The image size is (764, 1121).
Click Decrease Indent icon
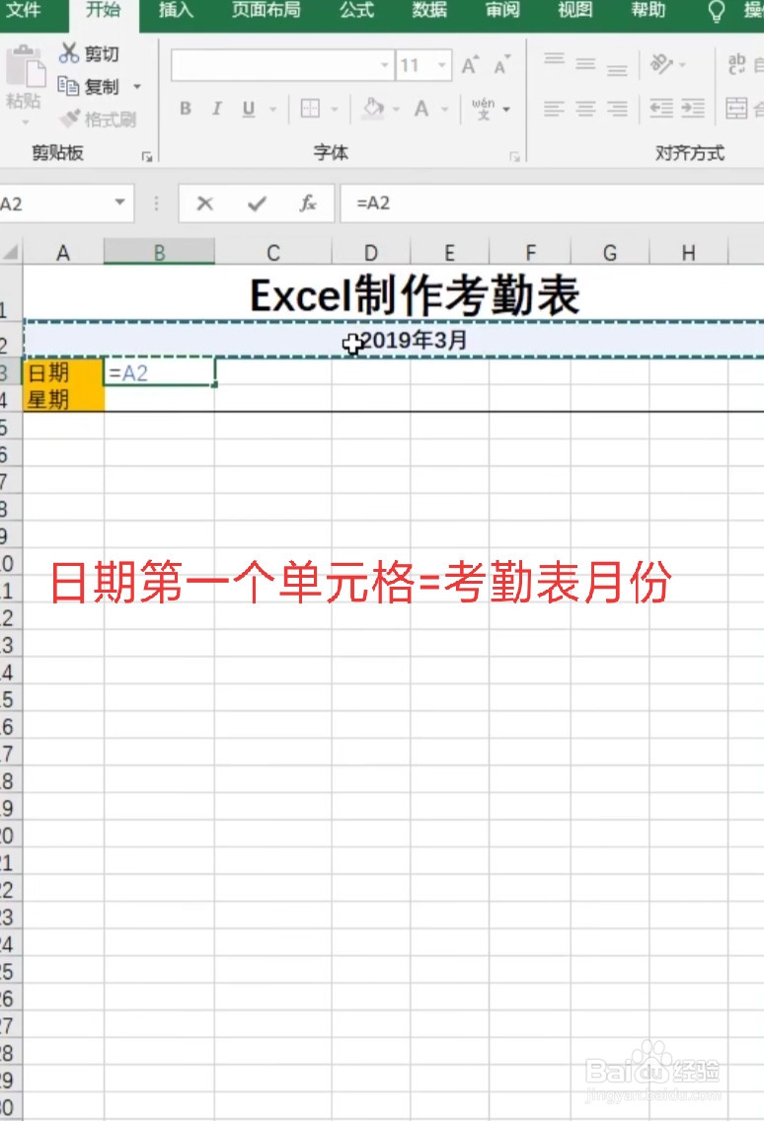[x=661, y=109]
